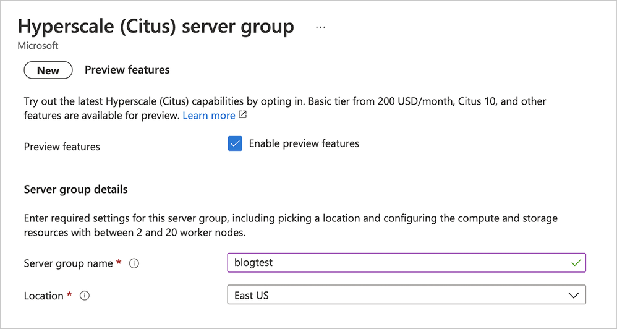Click the green checkmark in the name field
The width and height of the screenshot is (617, 329).
[576, 263]
